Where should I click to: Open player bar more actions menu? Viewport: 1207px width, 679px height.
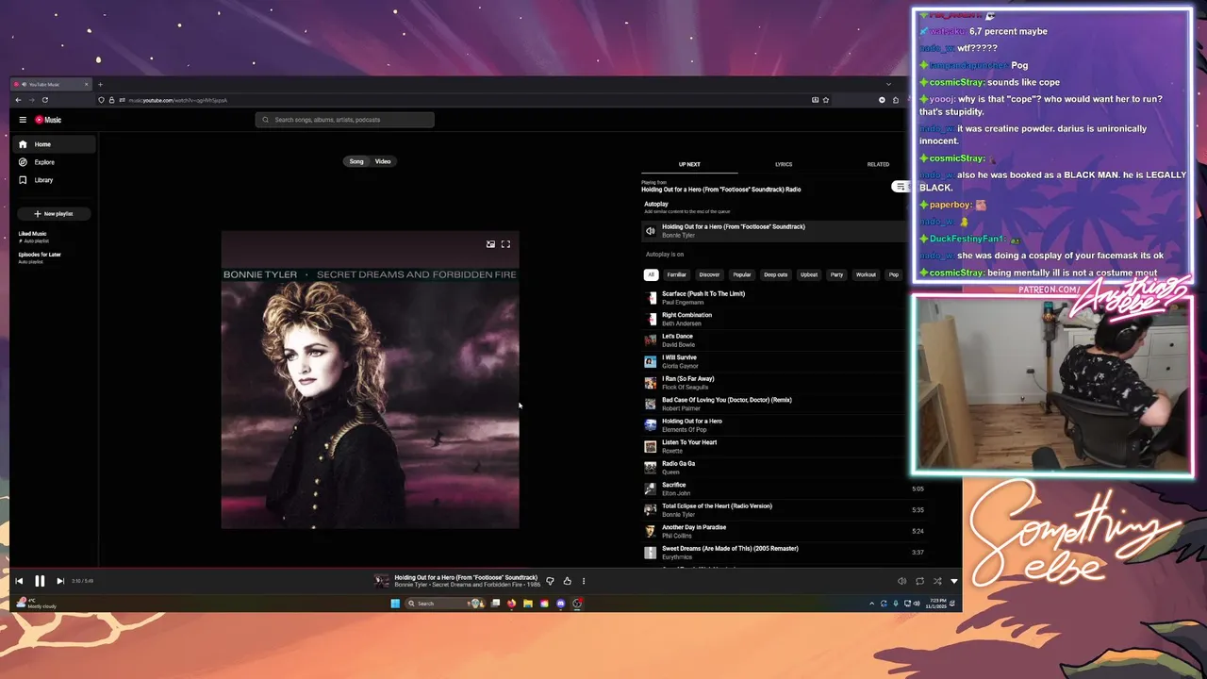click(x=584, y=581)
